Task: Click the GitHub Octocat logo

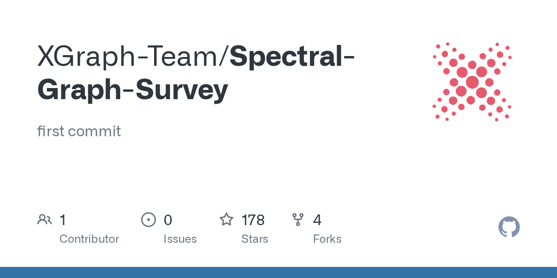Action: [509, 227]
